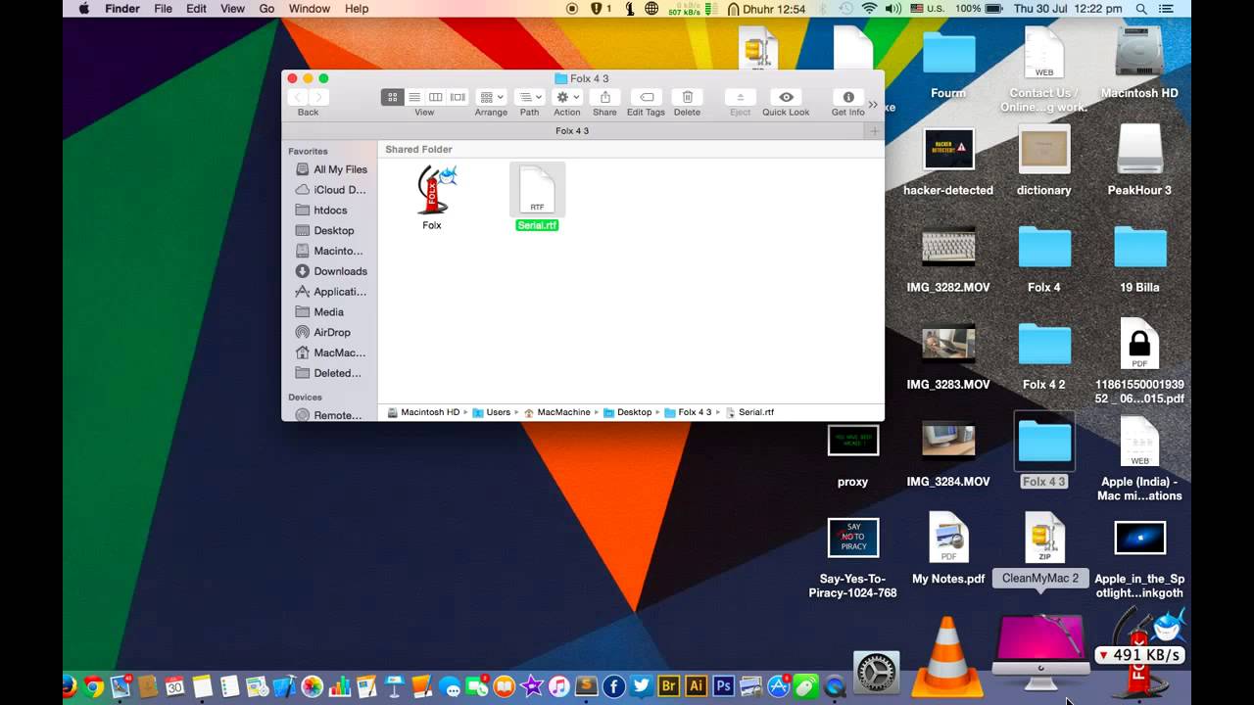1254x705 pixels.
Task: Expand the toolbar overflow chevrons
Action: [873, 104]
